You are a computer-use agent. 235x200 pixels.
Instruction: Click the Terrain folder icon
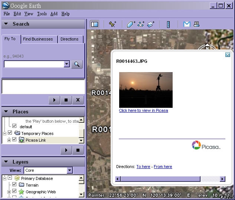point(22,184)
